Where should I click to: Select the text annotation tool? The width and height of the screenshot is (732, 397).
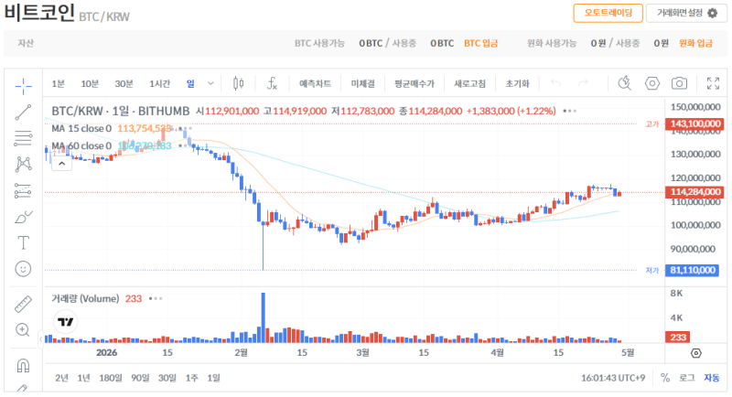[24, 242]
